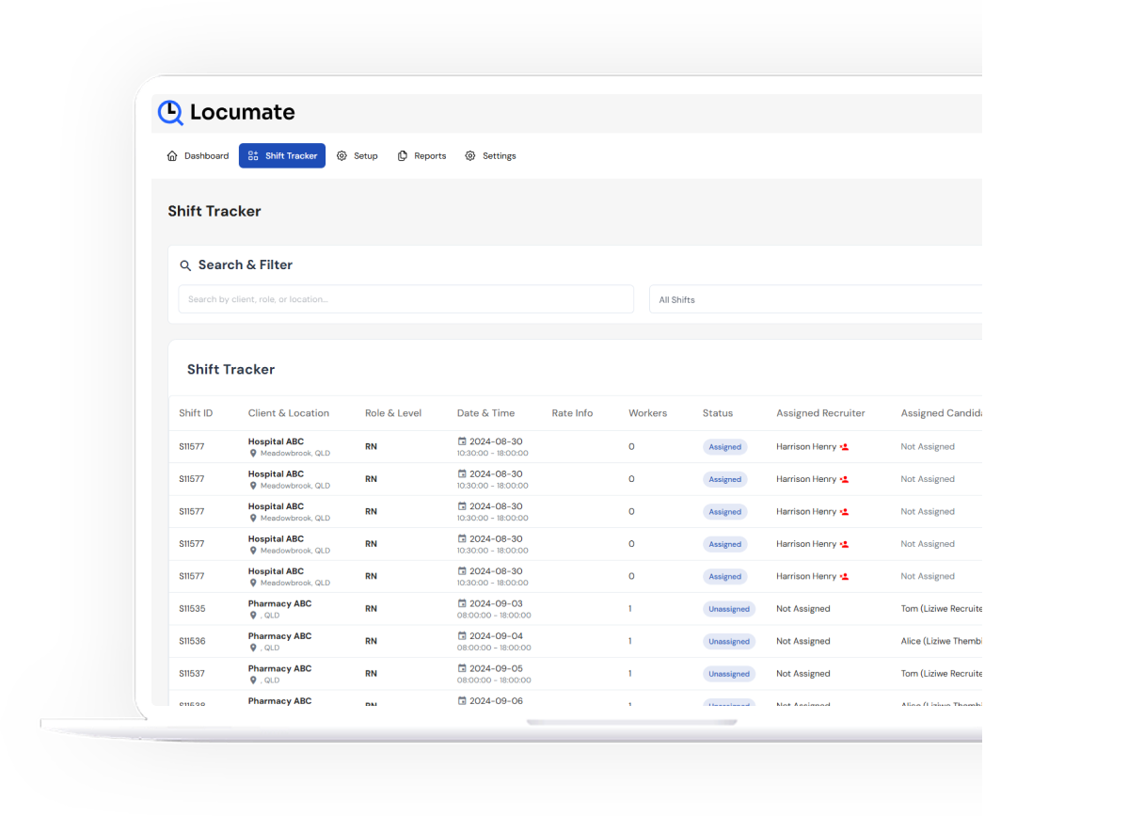
Task: Open the workers count link for shift S11536
Action: click(629, 641)
